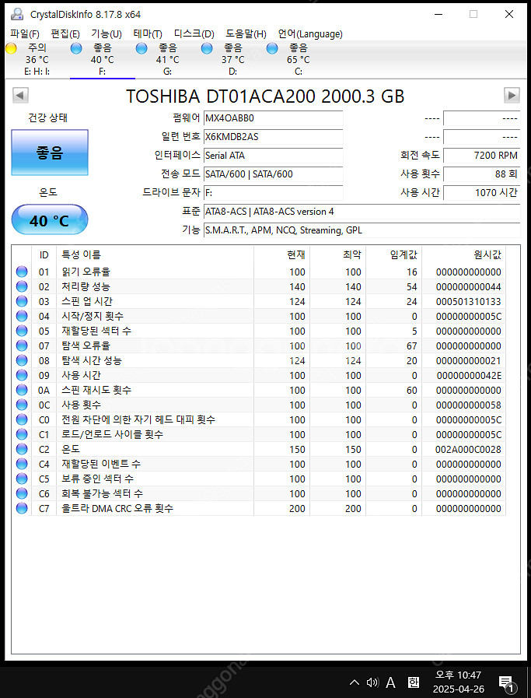Viewport: 531px width, 698px height.
Task: Click the 인터페이스 field Serial ATA
Action: coord(273,156)
